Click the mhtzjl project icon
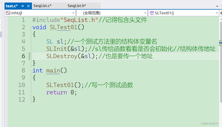The width and height of the screenshot is (222, 127). tap(8, 13)
